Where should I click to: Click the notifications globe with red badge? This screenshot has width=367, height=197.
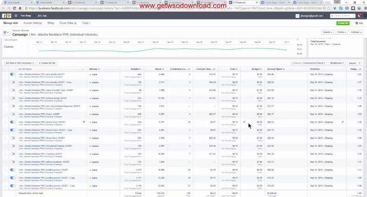(360, 16)
